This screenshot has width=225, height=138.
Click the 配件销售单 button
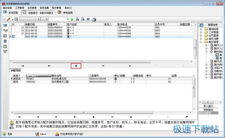pyautogui.click(x=208, y=113)
